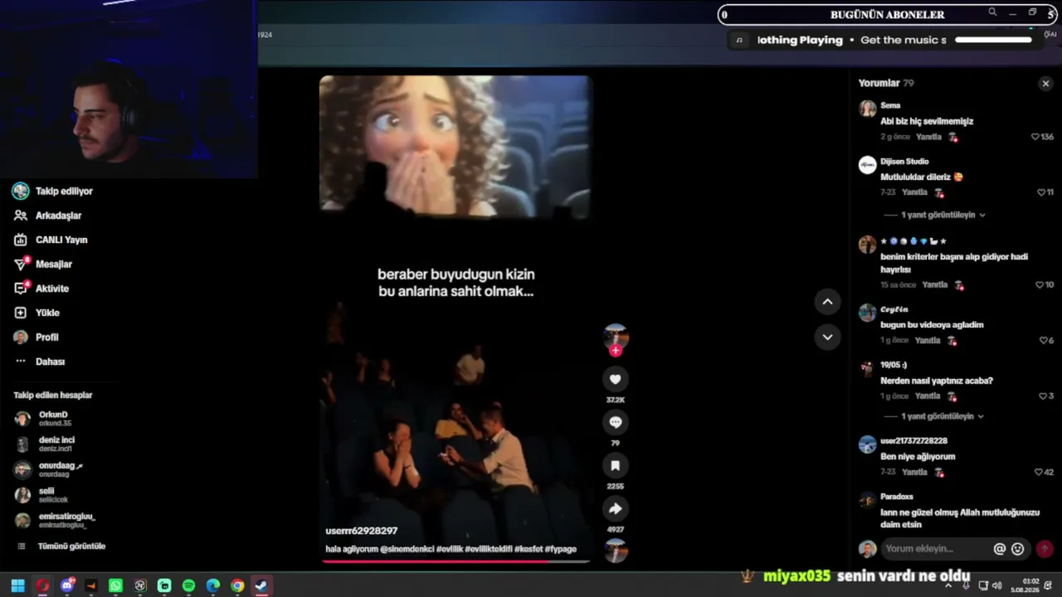Image resolution: width=1062 pixels, height=597 pixels.
Task: Open the spinning sound disc thumbnail
Action: coord(616,551)
